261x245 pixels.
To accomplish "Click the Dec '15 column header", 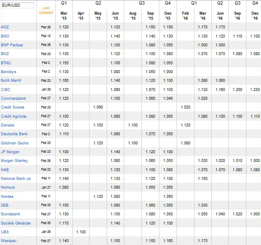I will click(x=168, y=15).
